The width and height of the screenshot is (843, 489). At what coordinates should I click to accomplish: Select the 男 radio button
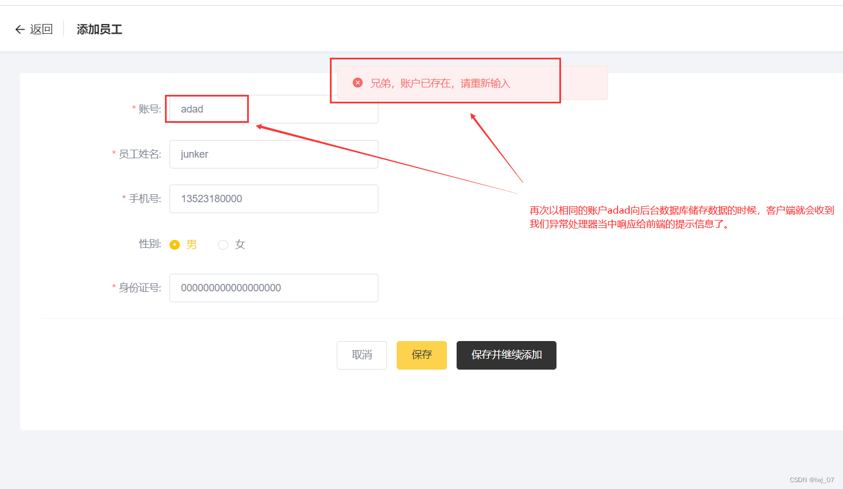[x=175, y=244]
